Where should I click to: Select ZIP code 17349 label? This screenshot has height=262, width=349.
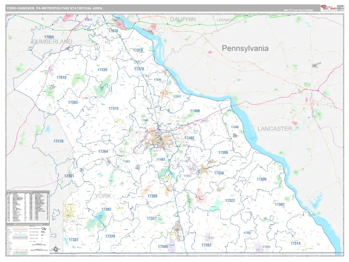(163, 247)
